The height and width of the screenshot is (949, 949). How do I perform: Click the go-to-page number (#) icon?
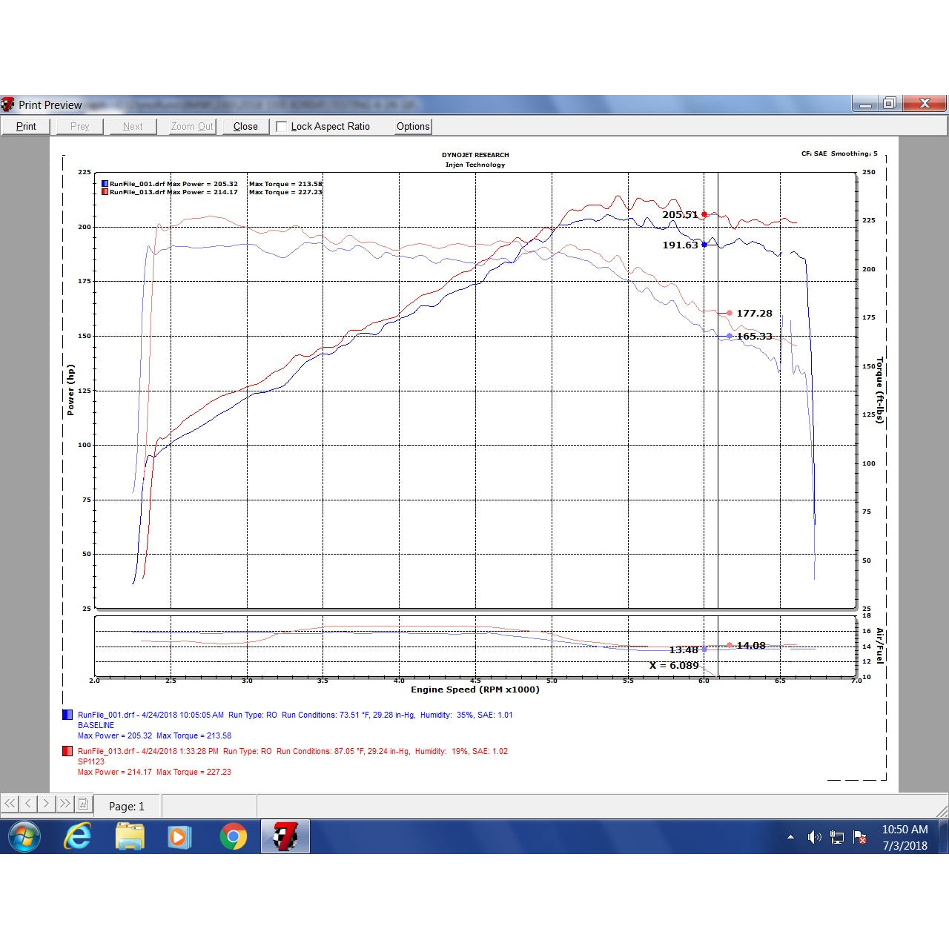pos(83,804)
